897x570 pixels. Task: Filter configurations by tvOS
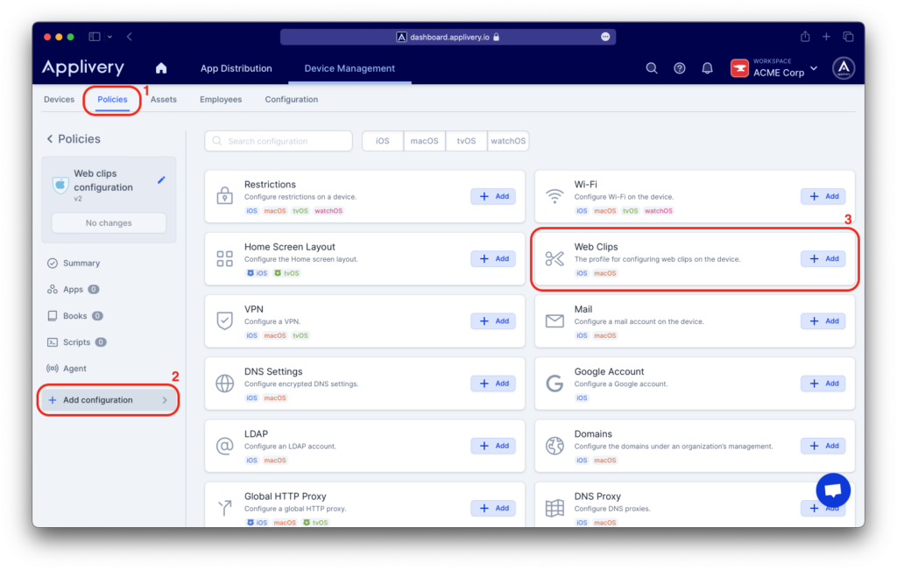click(466, 141)
